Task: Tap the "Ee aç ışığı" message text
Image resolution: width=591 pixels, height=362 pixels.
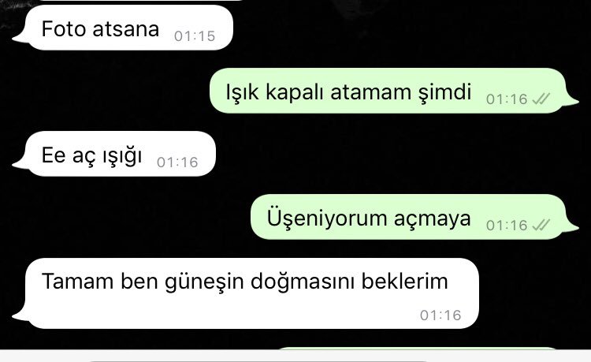Action: (x=91, y=155)
